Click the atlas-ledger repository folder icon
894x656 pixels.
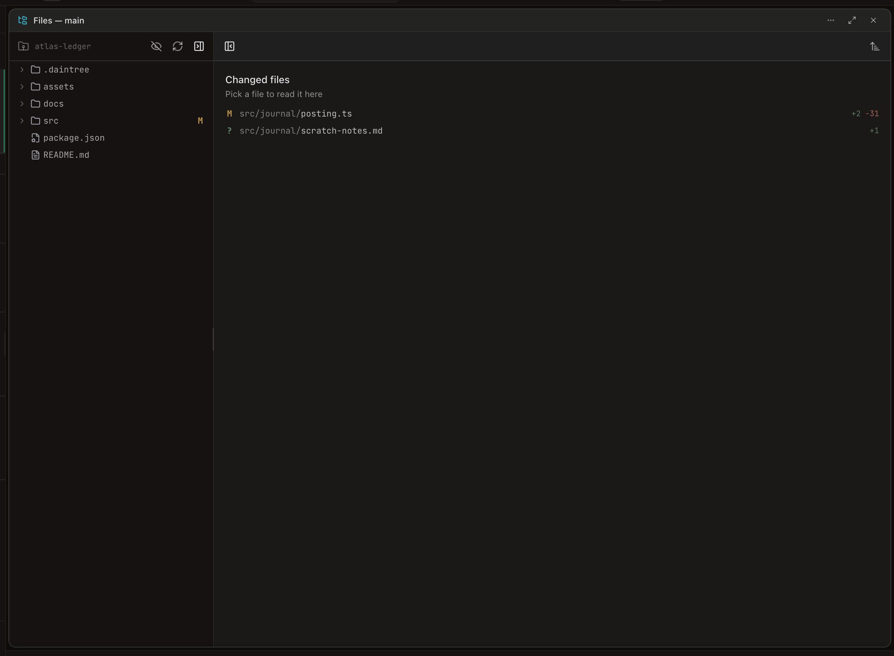[x=23, y=47]
